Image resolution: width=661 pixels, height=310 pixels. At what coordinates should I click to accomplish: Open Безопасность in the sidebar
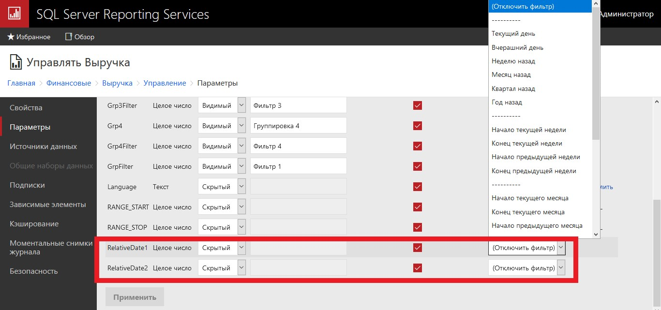coord(48,271)
